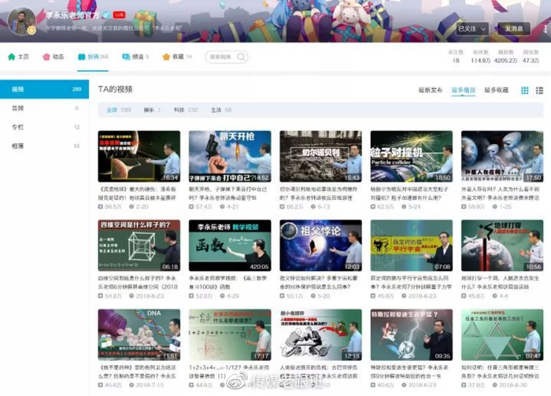
Task: Open the 相簿 (Album) sidebar link
Action: point(18,146)
